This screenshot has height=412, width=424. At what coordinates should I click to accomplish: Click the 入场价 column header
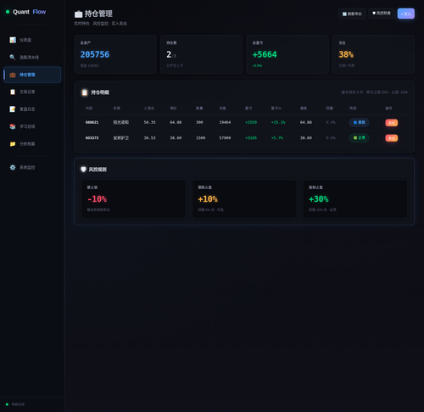(149, 109)
